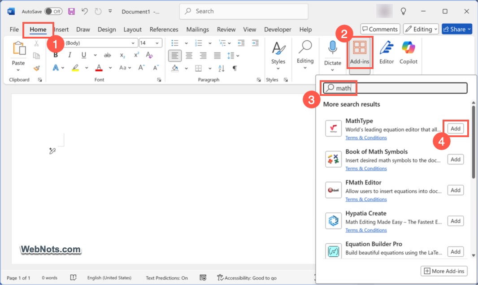Click add-ins list scrollbar
Viewport: 478px width, 285px height.
click(473, 142)
